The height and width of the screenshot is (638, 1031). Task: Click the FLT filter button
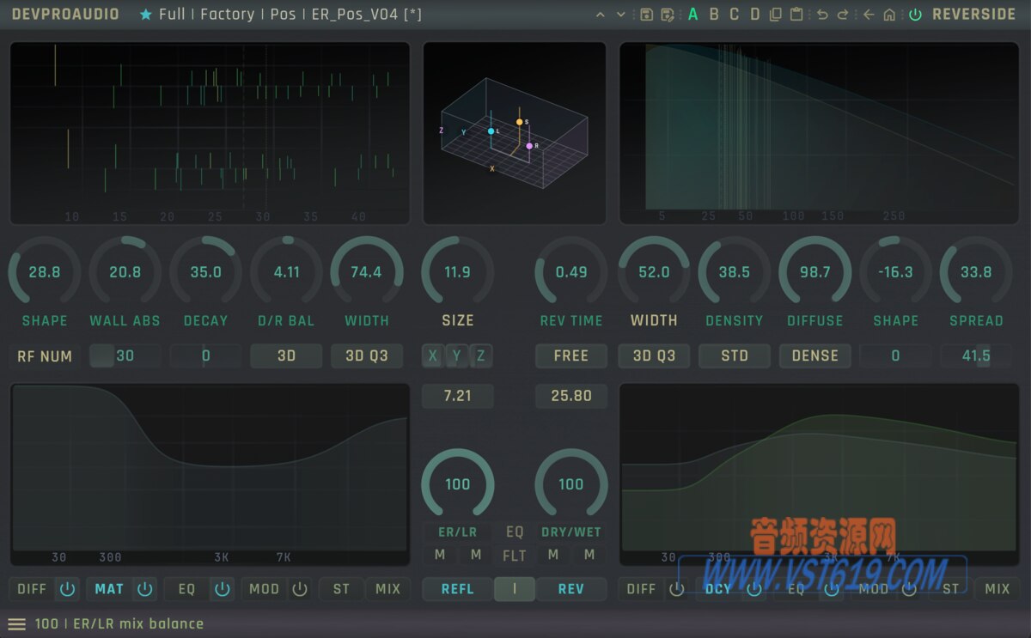coord(514,556)
